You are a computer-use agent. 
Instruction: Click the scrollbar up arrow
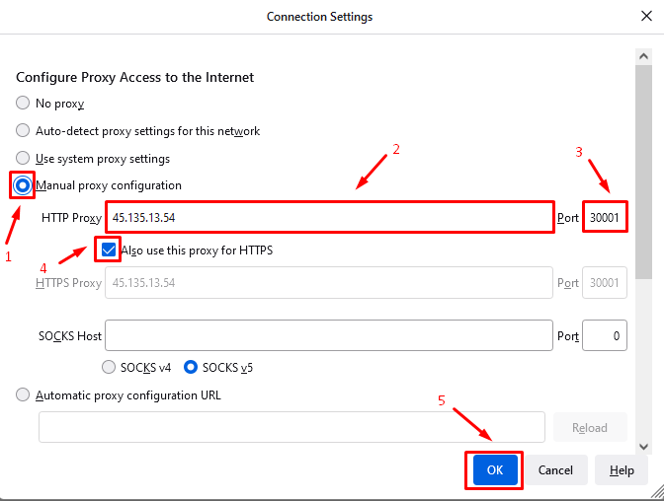tap(643, 56)
